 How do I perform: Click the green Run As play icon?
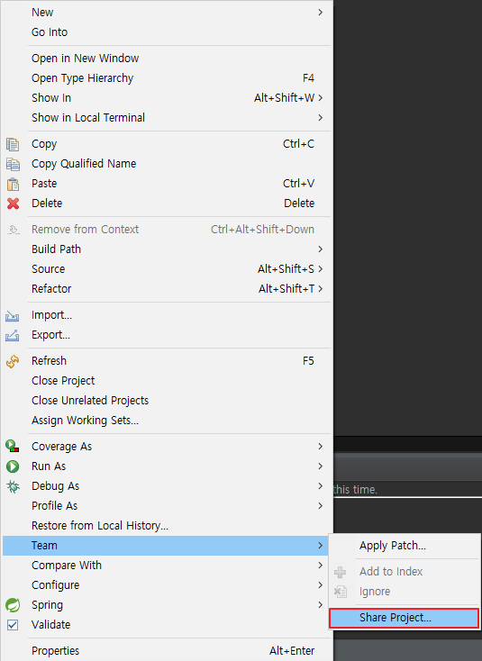[x=13, y=466]
